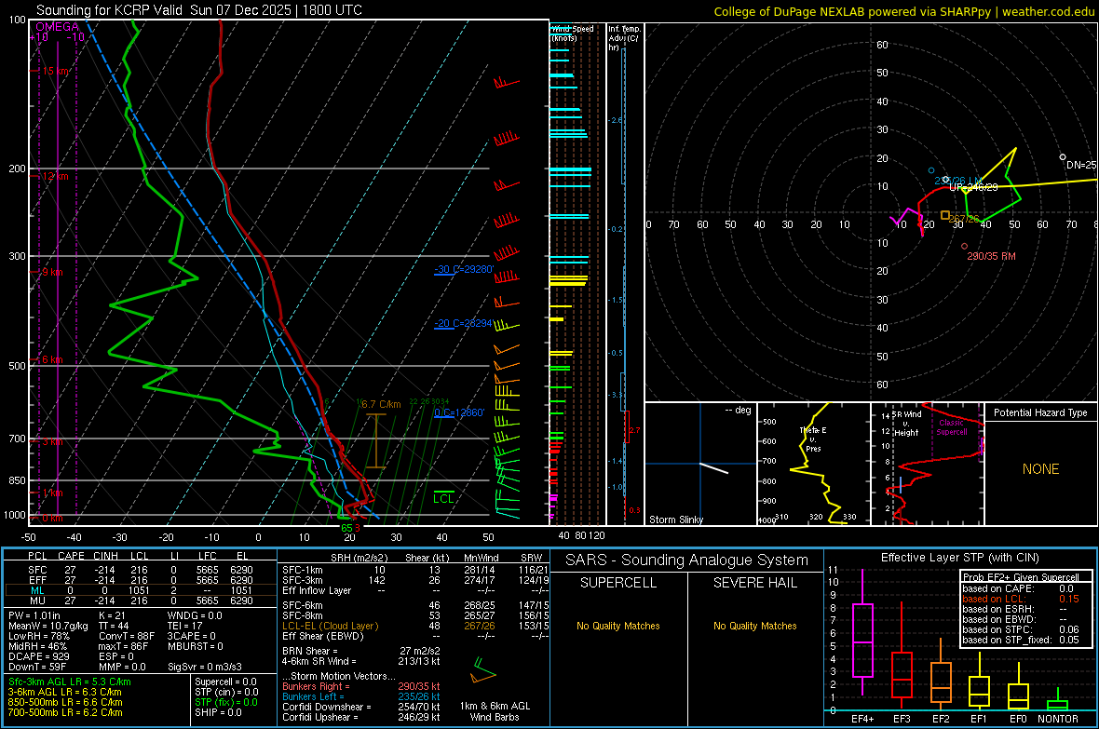
Task: Click the 'Inf. Temp. Adv.' panel header
Action: pos(624,38)
